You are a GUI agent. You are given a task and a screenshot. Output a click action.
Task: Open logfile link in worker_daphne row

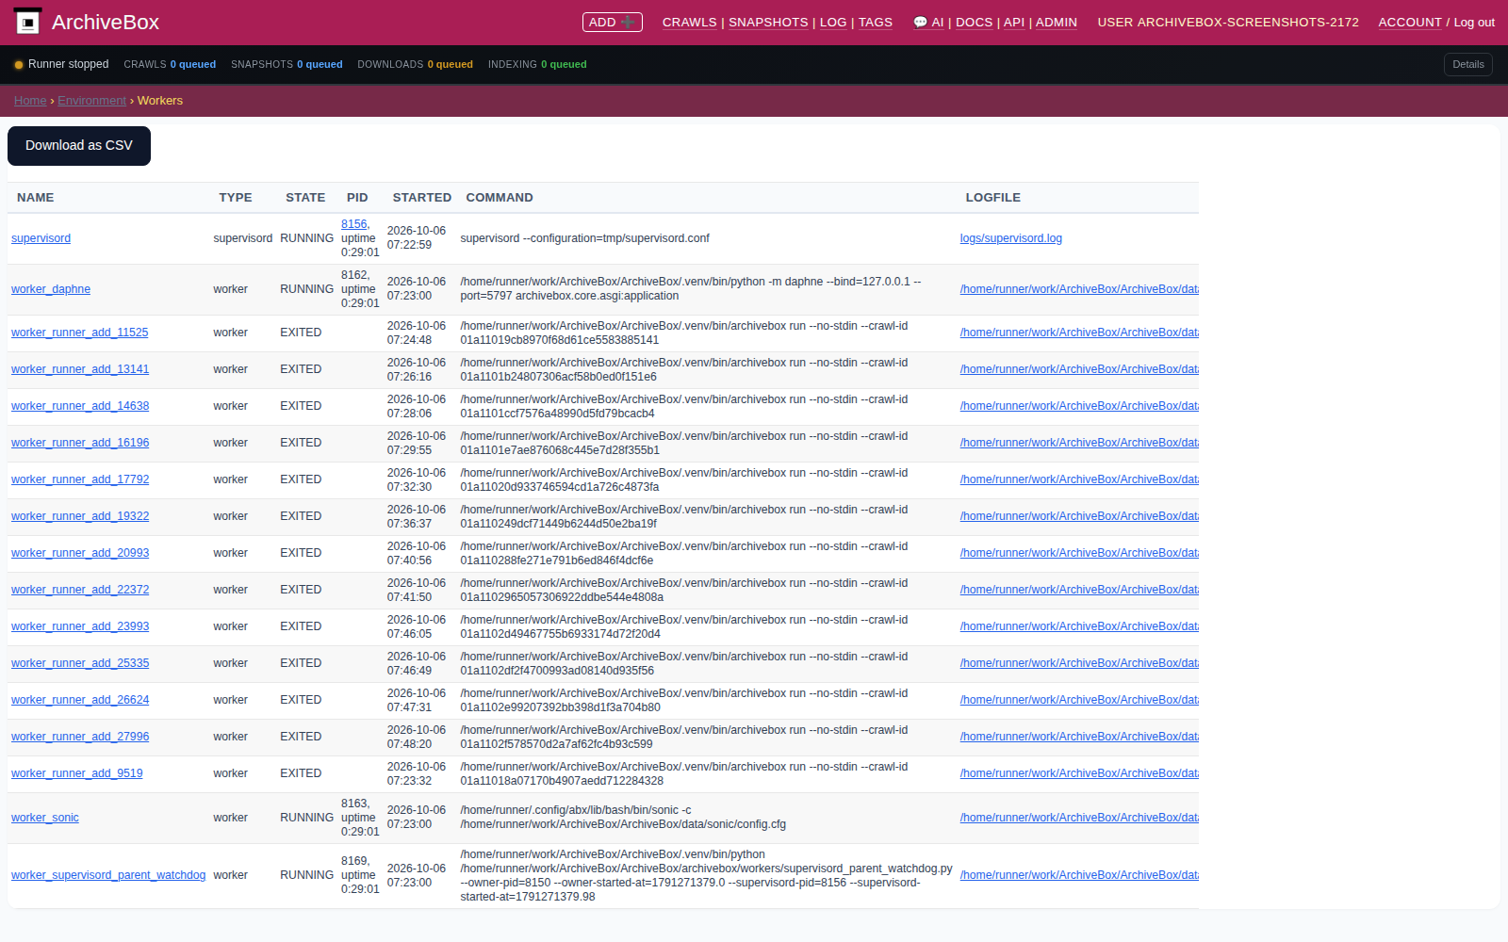click(1079, 289)
